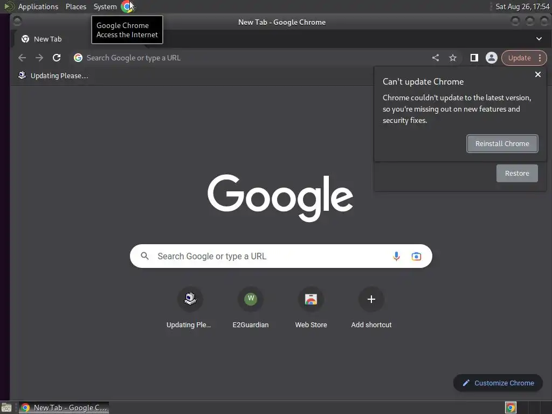Viewport: 552px width, 414px height.
Task: Click the show desktop icon in bottom panel
Action: [6, 408]
